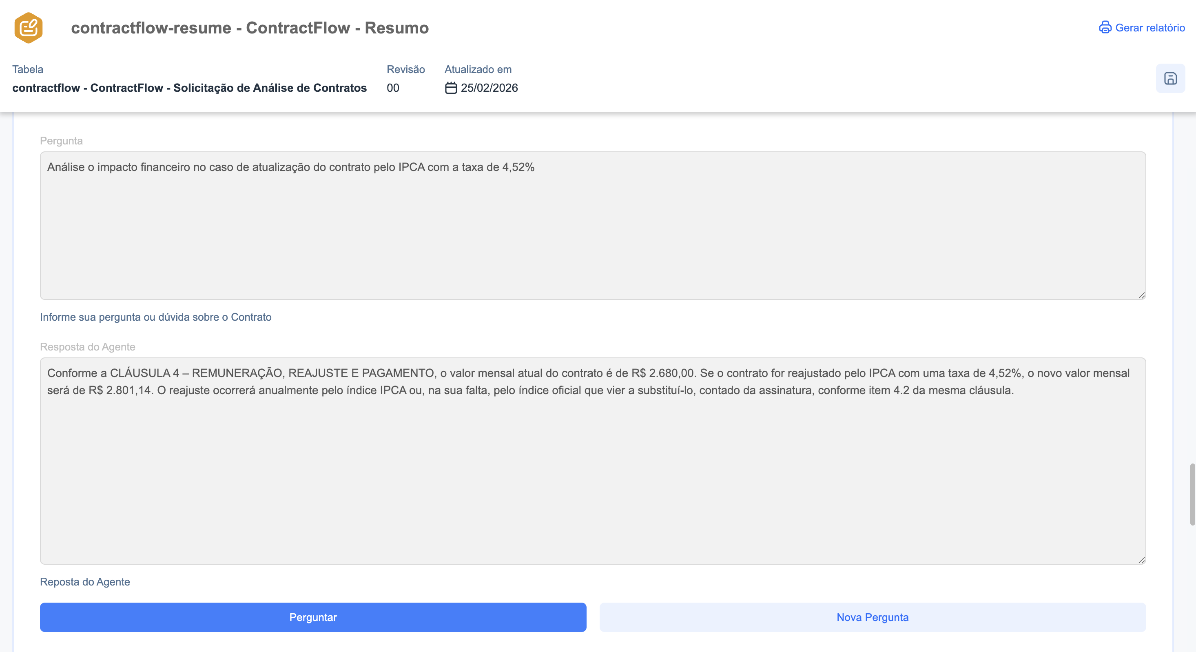Click the Atualizado em header label

(478, 69)
